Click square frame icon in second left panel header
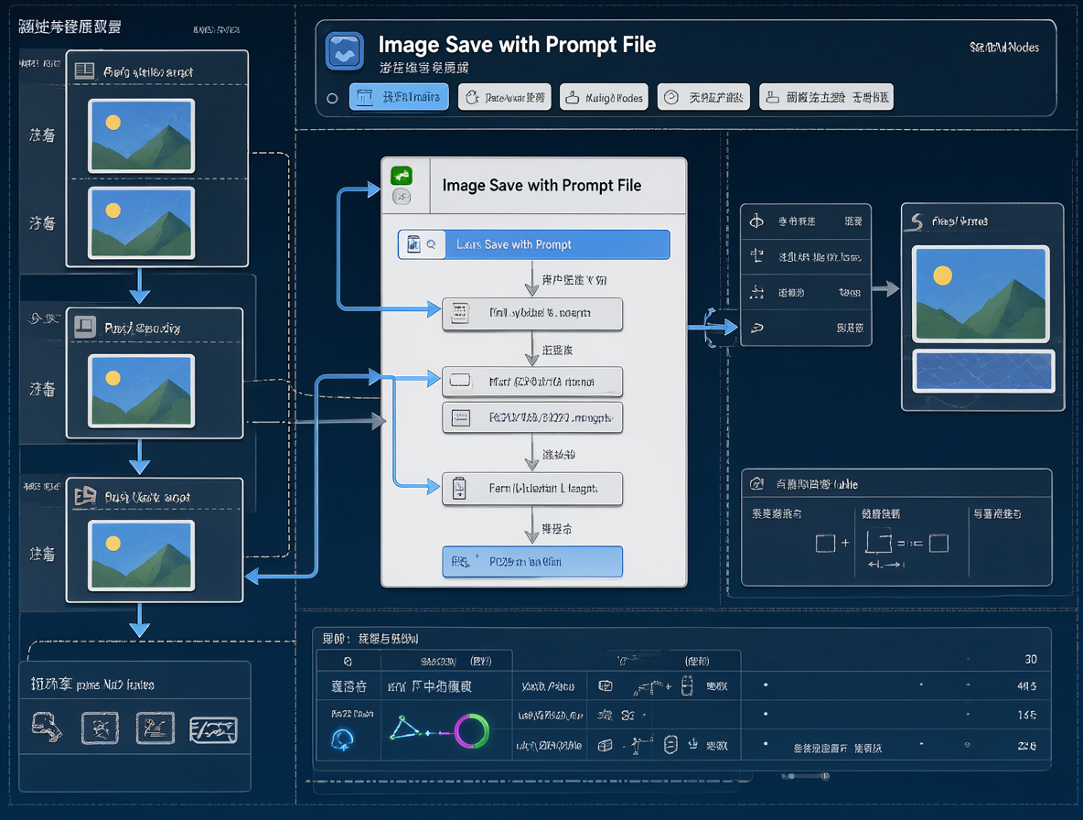Image resolution: width=1083 pixels, height=820 pixels. coord(85,327)
